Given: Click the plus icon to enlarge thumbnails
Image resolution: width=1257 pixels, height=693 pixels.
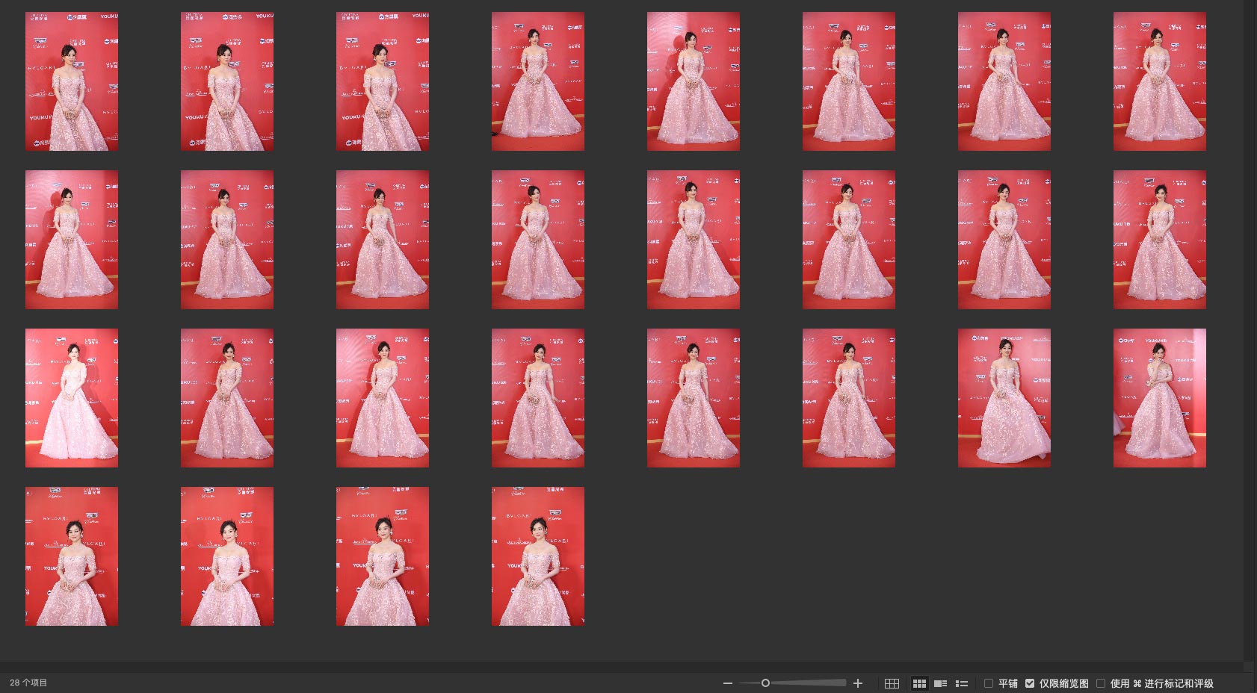Looking at the screenshot, I should pyautogui.click(x=858, y=683).
